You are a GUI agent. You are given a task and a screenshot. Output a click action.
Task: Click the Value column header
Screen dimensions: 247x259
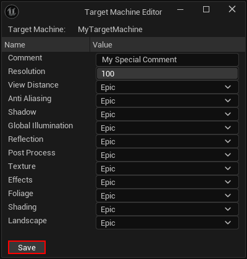pyautogui.click(x=168, y=44)
